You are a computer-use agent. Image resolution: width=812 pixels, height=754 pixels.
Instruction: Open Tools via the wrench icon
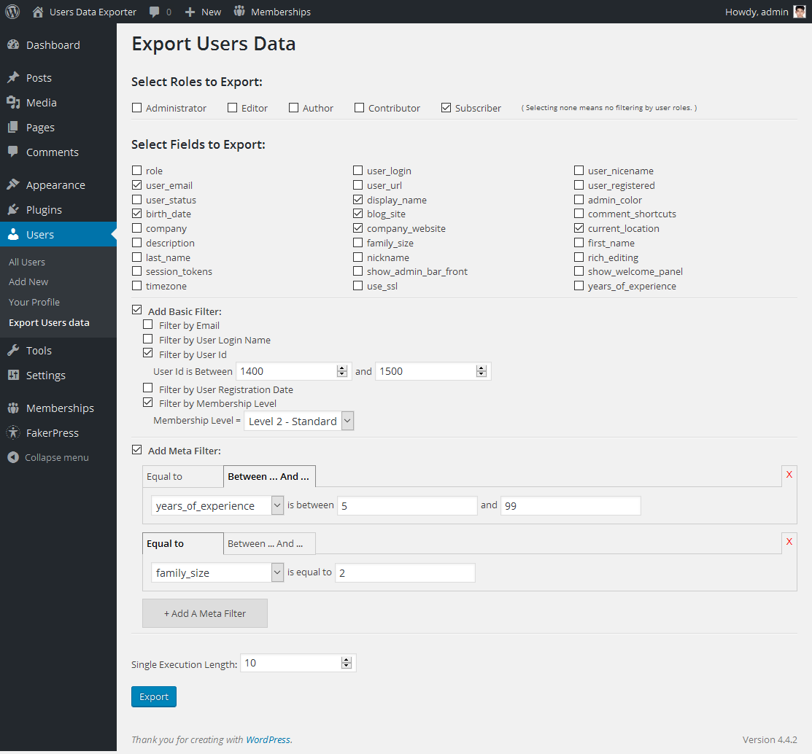click(x=13, y=351)
